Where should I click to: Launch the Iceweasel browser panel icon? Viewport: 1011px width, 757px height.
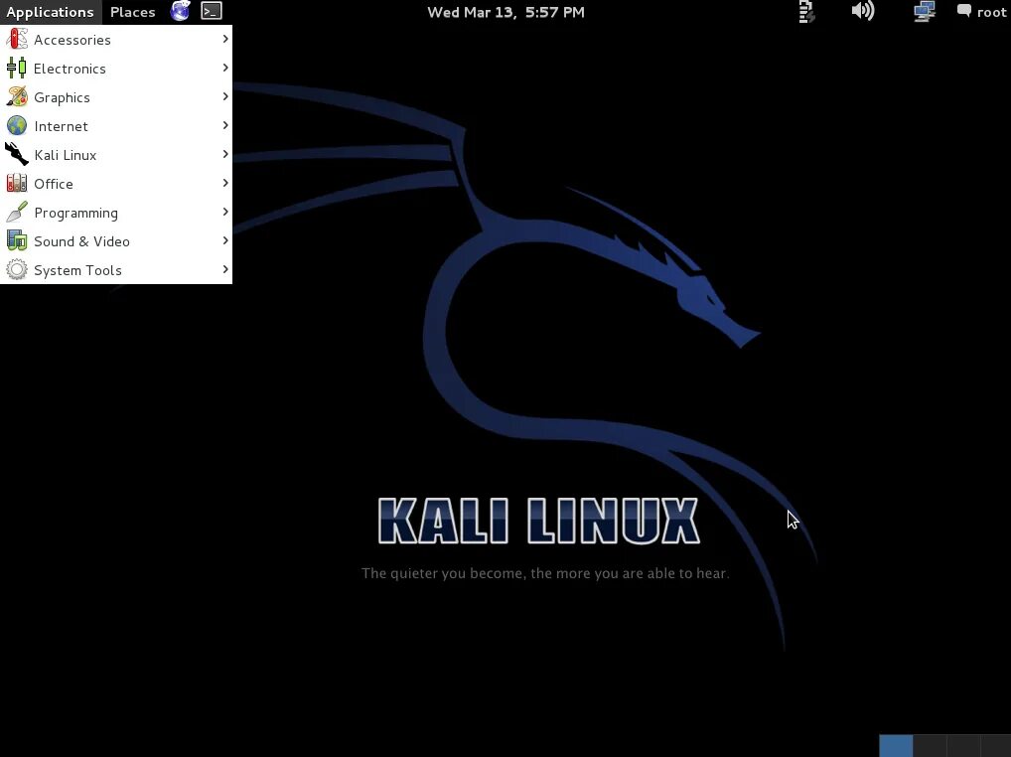pyautogui.click(x=181, y=11)
